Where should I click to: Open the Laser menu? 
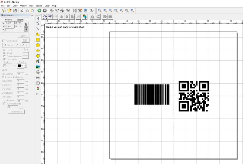47,6
